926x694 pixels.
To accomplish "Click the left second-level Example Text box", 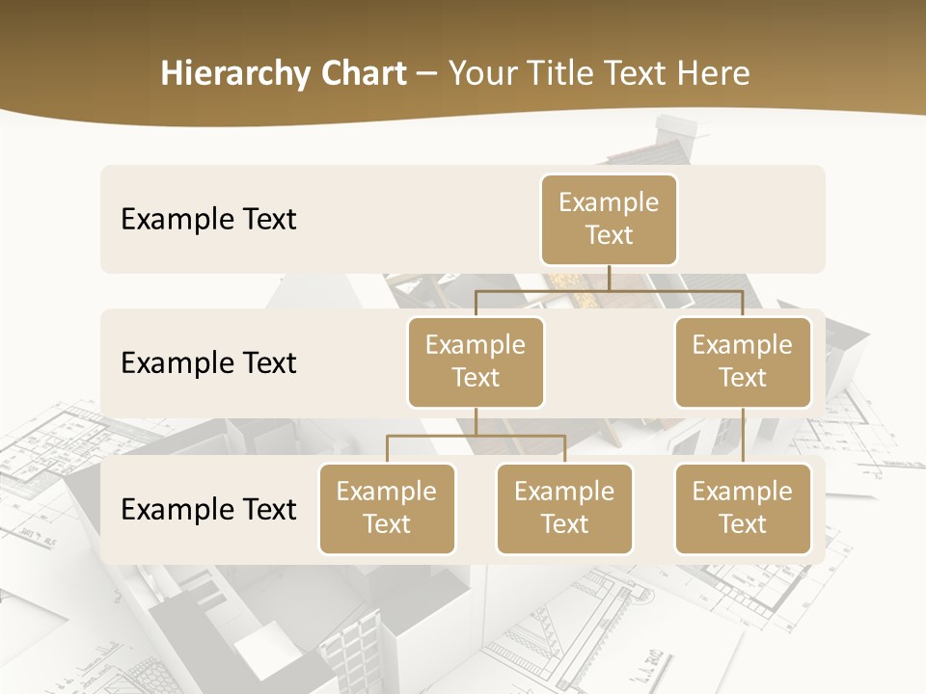I will click(x=476, y=361).
